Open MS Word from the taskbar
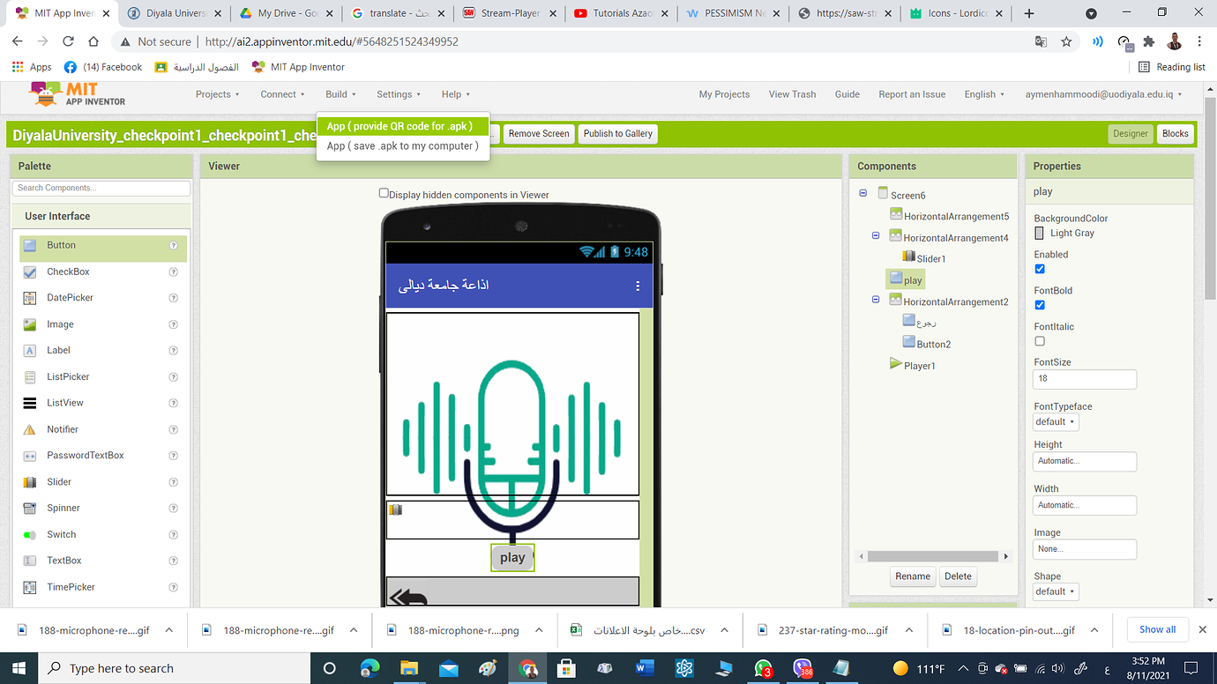 click(645, 667)
